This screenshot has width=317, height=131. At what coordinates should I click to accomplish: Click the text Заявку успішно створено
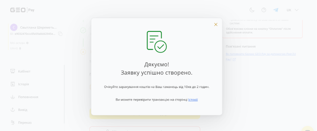[x=157, y=73]
